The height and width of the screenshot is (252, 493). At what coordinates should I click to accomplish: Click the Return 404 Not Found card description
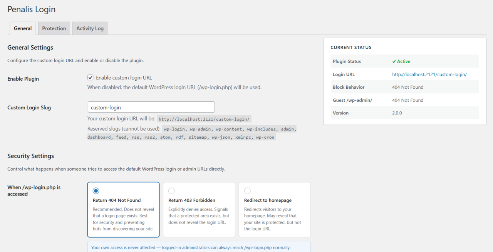tap(123, 219)
